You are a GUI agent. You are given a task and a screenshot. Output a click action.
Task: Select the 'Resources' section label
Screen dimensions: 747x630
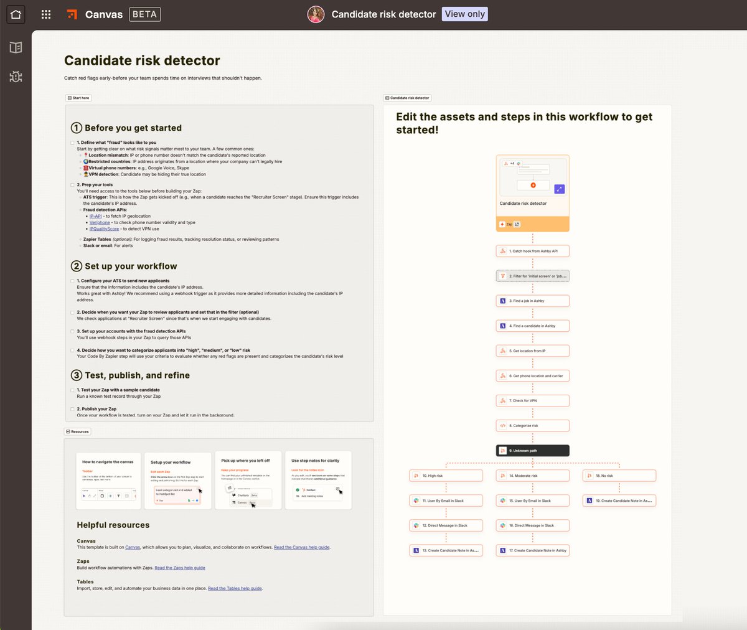pyautogui.click(x=78, y=431)
